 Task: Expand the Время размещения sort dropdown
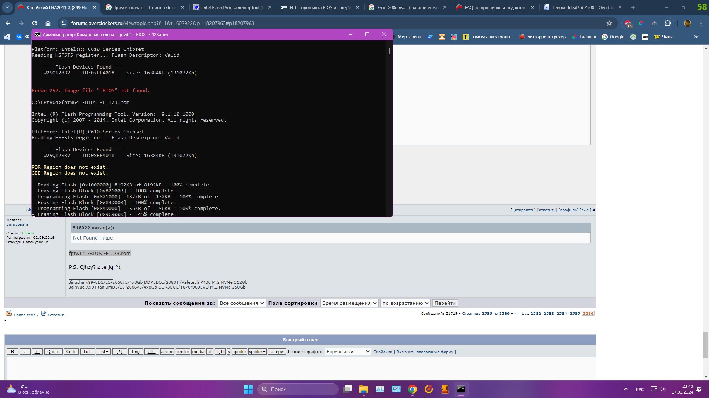click(x=349, y=303)
